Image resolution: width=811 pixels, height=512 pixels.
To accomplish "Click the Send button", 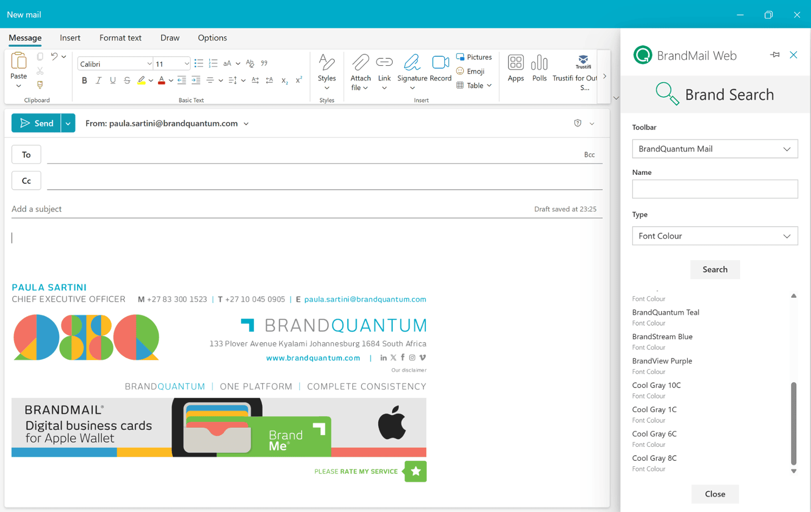I will pos(36,123).
